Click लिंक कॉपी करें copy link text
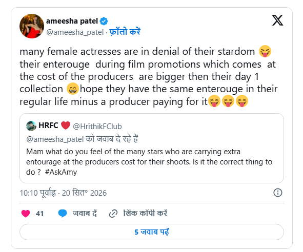The image size is (303, 252). tap(145, 214)
